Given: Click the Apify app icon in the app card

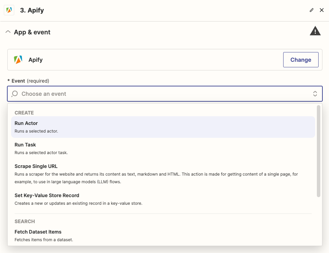Looking at the screenshot, I should (18, 59).
